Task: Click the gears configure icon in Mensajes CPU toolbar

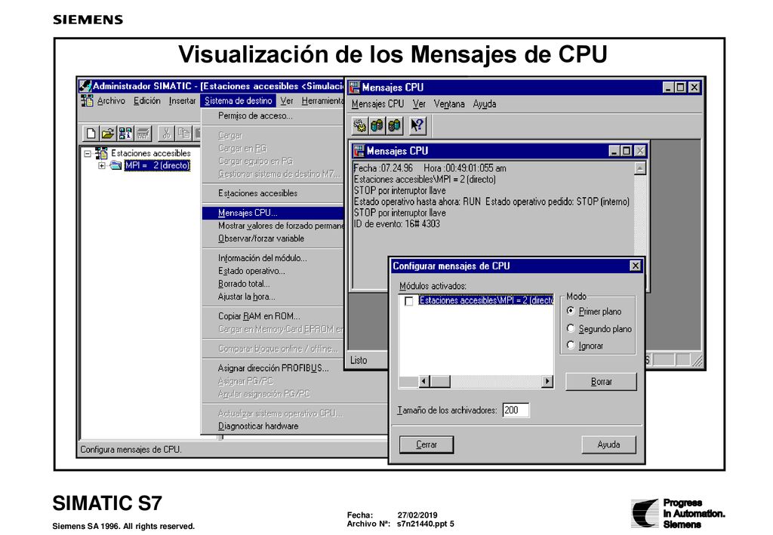Action: tap(360, 125)
